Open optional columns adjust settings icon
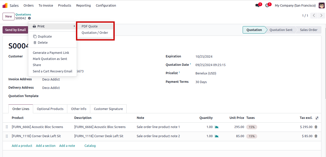The width and height of the screenshot is (326, 157). point(317,118)
